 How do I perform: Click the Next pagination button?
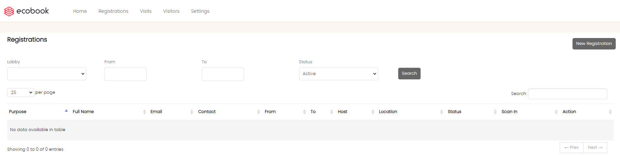(595, 147)
